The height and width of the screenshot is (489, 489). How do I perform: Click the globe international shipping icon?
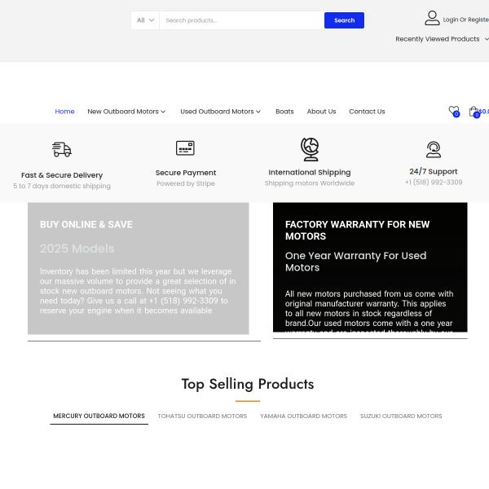point(310,149)
